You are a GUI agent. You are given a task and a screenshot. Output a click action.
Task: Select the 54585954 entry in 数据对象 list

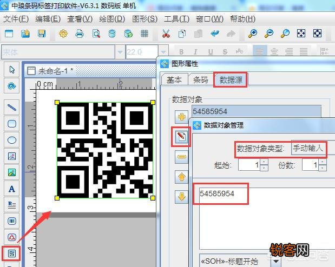(257, 111)
